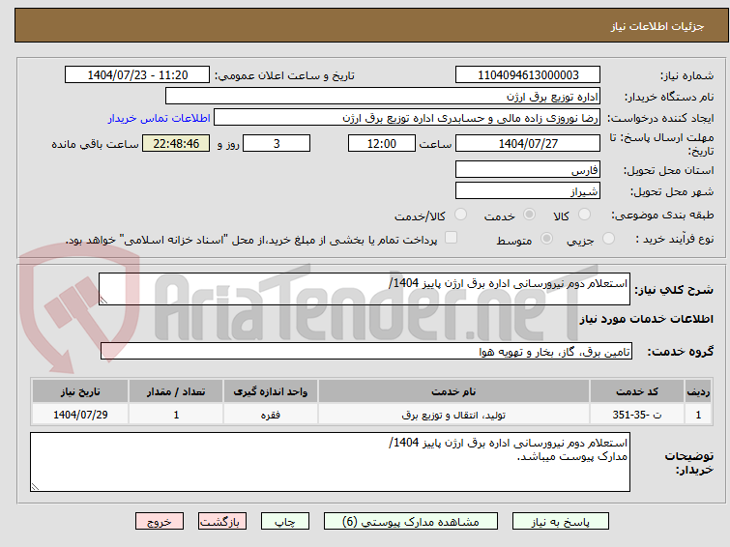Click the کد خدمت column header
Image resolution: width=730 pixels, height=547 pixels.
pyautogui.click(x=636, y=391)
